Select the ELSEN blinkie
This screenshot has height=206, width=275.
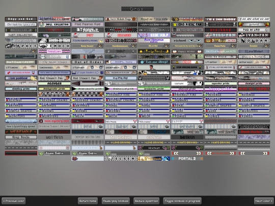pos(121,159)
